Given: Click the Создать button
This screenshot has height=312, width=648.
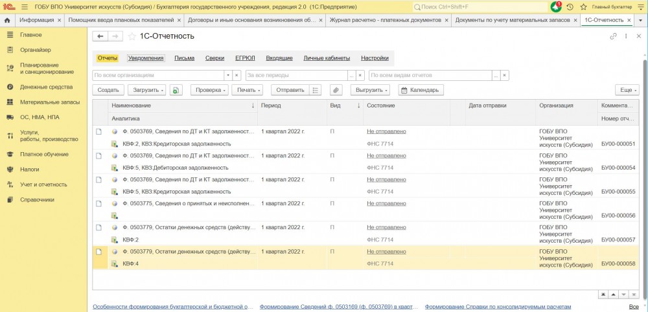Looking at the screenshot, I should click(108, 90).
